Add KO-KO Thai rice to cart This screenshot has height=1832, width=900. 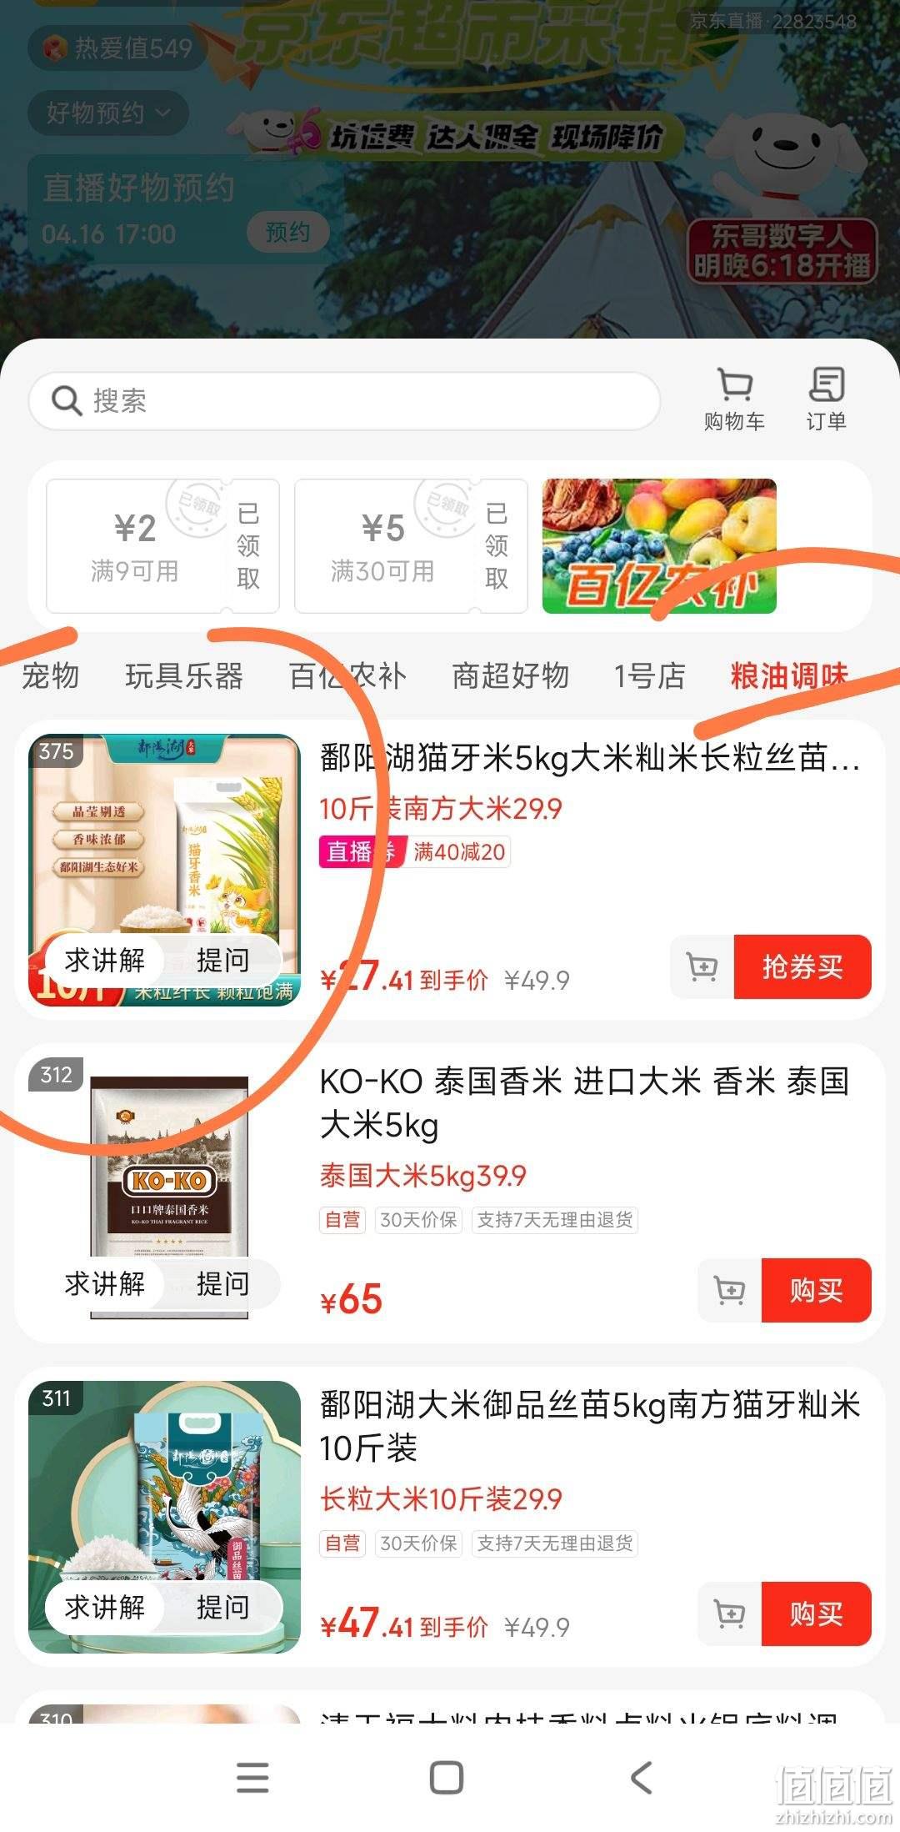pyautogui.click(x=730, y=1291)
